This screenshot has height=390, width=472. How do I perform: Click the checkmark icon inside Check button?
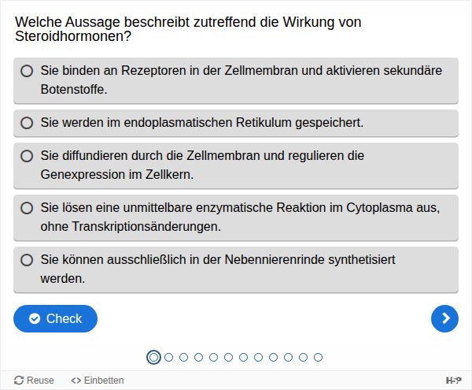[x=35, y=319]
